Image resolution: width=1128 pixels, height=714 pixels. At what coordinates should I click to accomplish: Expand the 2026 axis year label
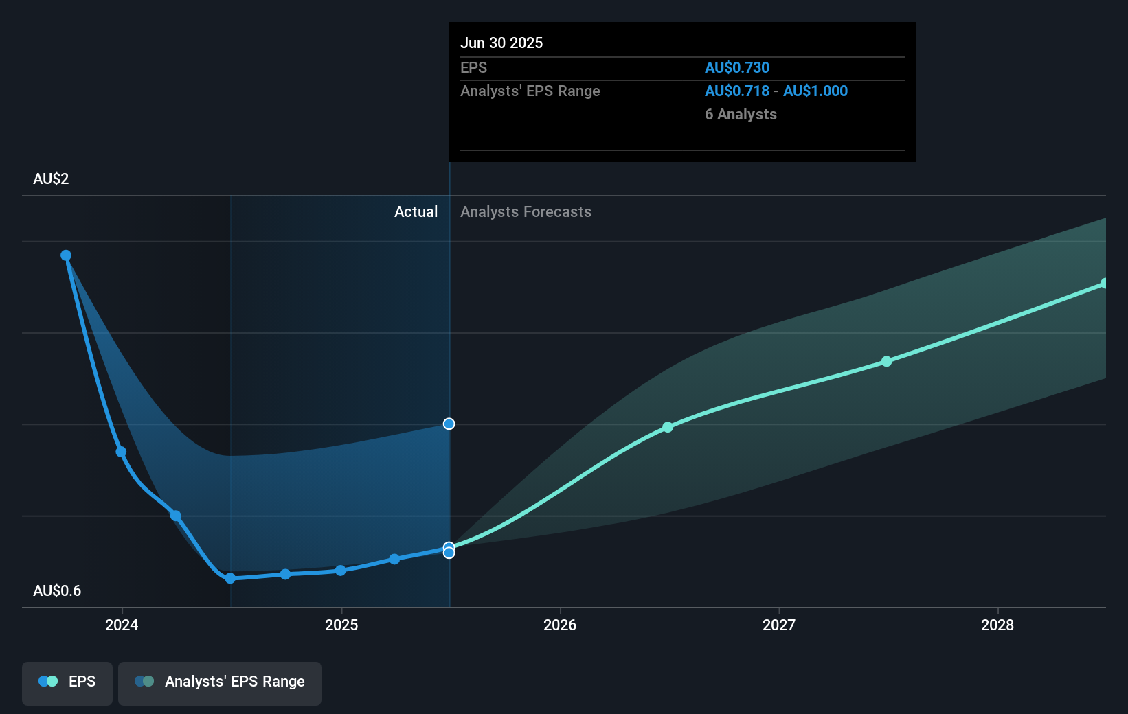(561, 625)
